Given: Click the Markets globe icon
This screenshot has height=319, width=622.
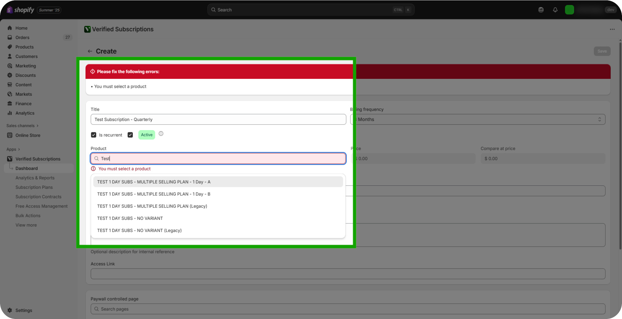Looking at the screenshot, I should pyautogui.click(x=10, y=94).
